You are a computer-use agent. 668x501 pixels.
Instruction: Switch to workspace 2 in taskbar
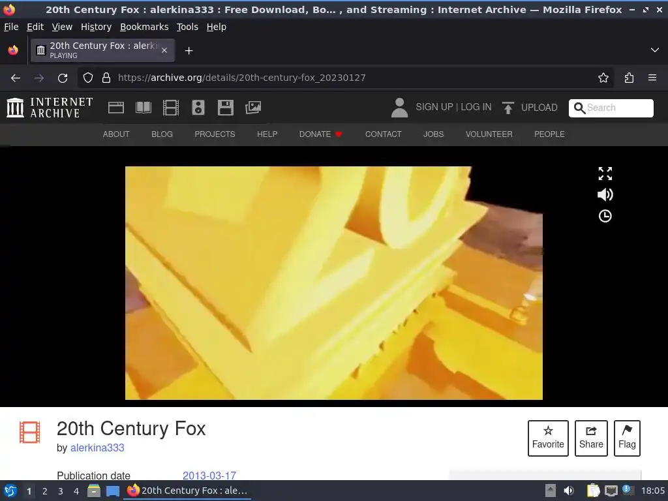click(45, 491)
